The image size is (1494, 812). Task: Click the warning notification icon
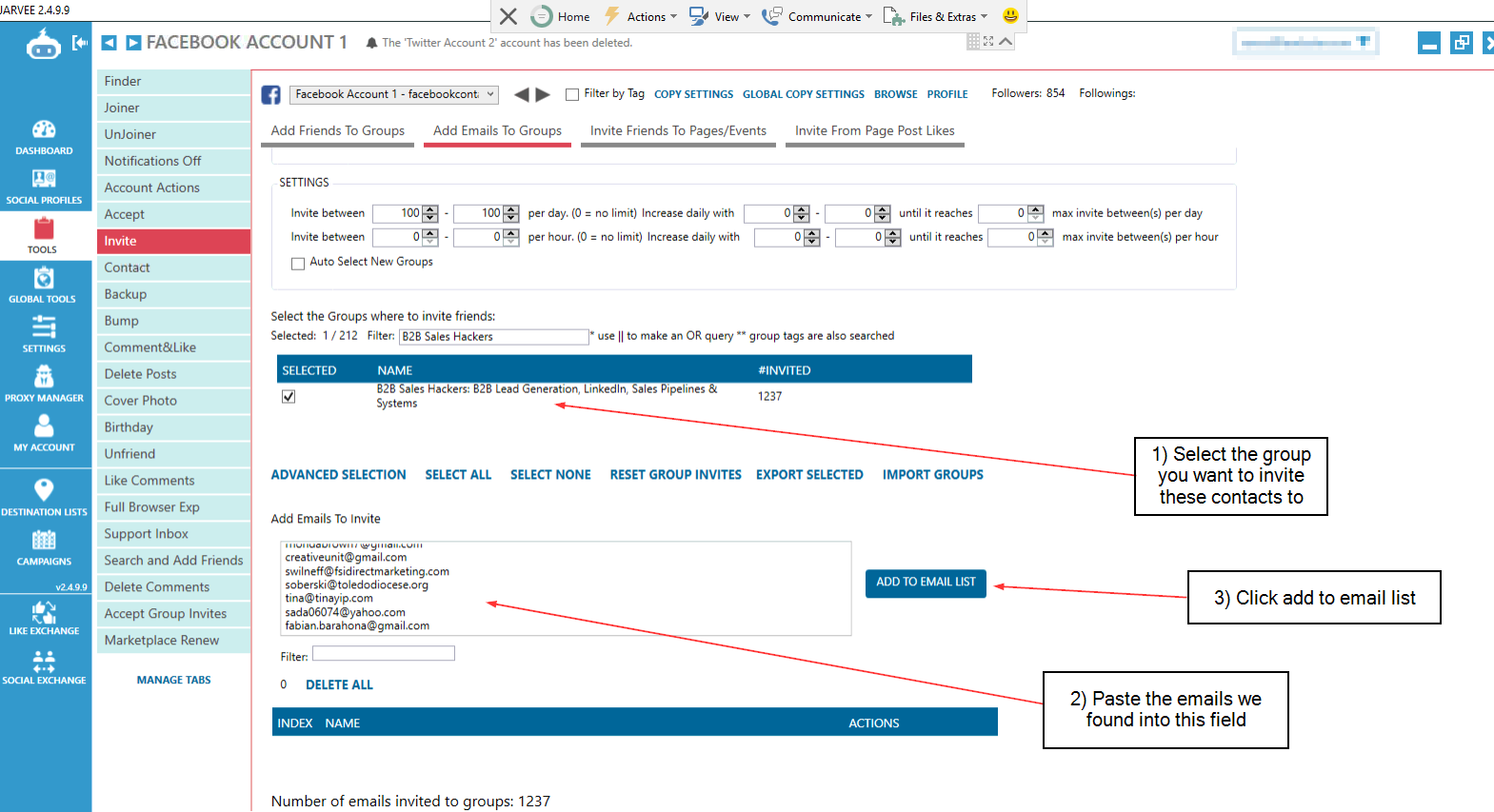pyautogui.click(x=370, y=43)
